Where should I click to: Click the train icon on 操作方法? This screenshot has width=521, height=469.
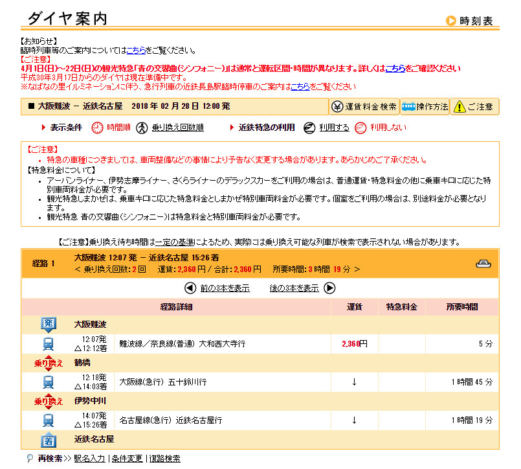pos(408,106)
